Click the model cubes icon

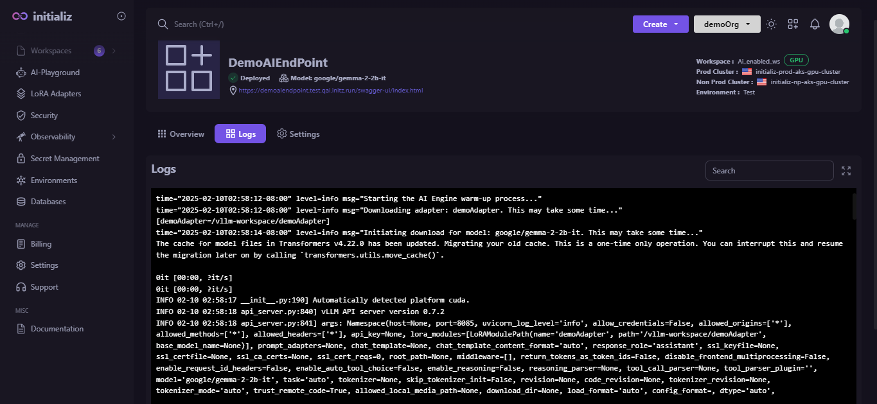pos(284,78)
